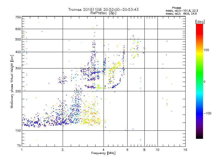This screenshot has width=218, height=163.
Task: Click the "[deg]" colorbar unit label
Action: click(x=200, y=22)
